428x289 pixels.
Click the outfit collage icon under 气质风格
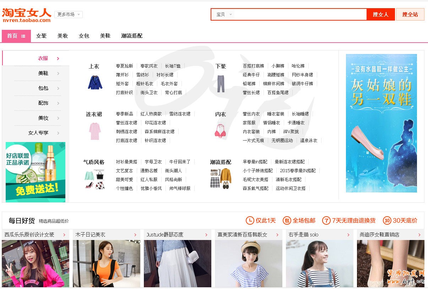[x=94, y=179]
